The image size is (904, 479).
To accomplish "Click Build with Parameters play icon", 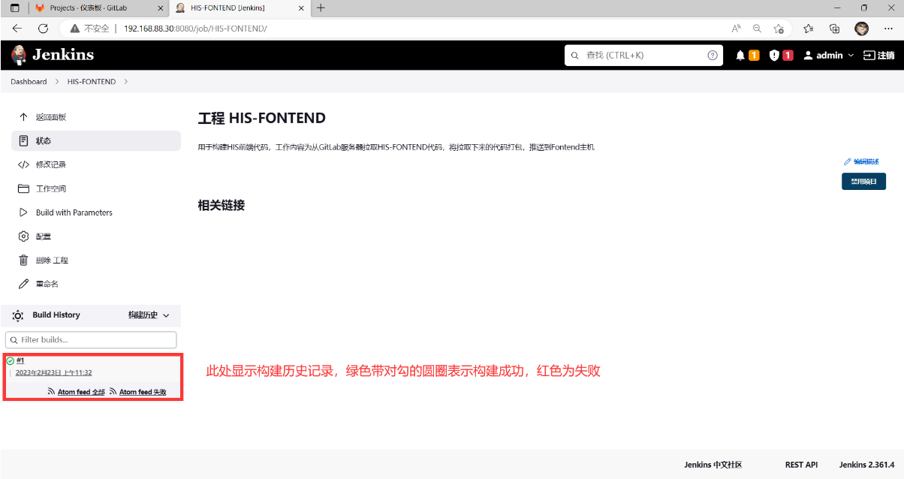I will coord(23,212).
